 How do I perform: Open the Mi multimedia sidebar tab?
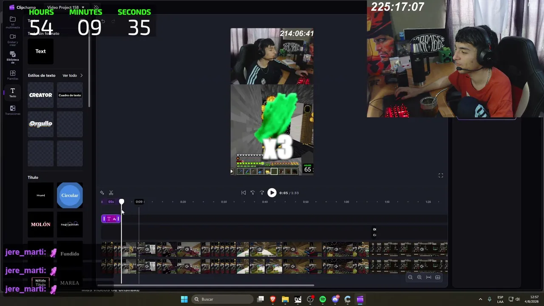13,22
